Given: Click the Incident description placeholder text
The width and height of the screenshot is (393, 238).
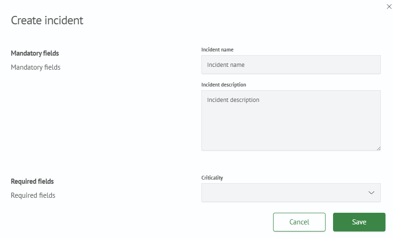Looking at the screenshot, I should (233, 100).
